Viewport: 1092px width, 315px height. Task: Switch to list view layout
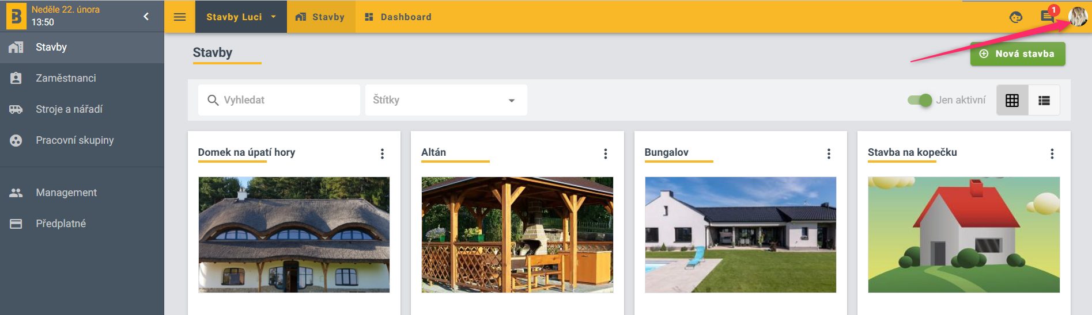1044,100
